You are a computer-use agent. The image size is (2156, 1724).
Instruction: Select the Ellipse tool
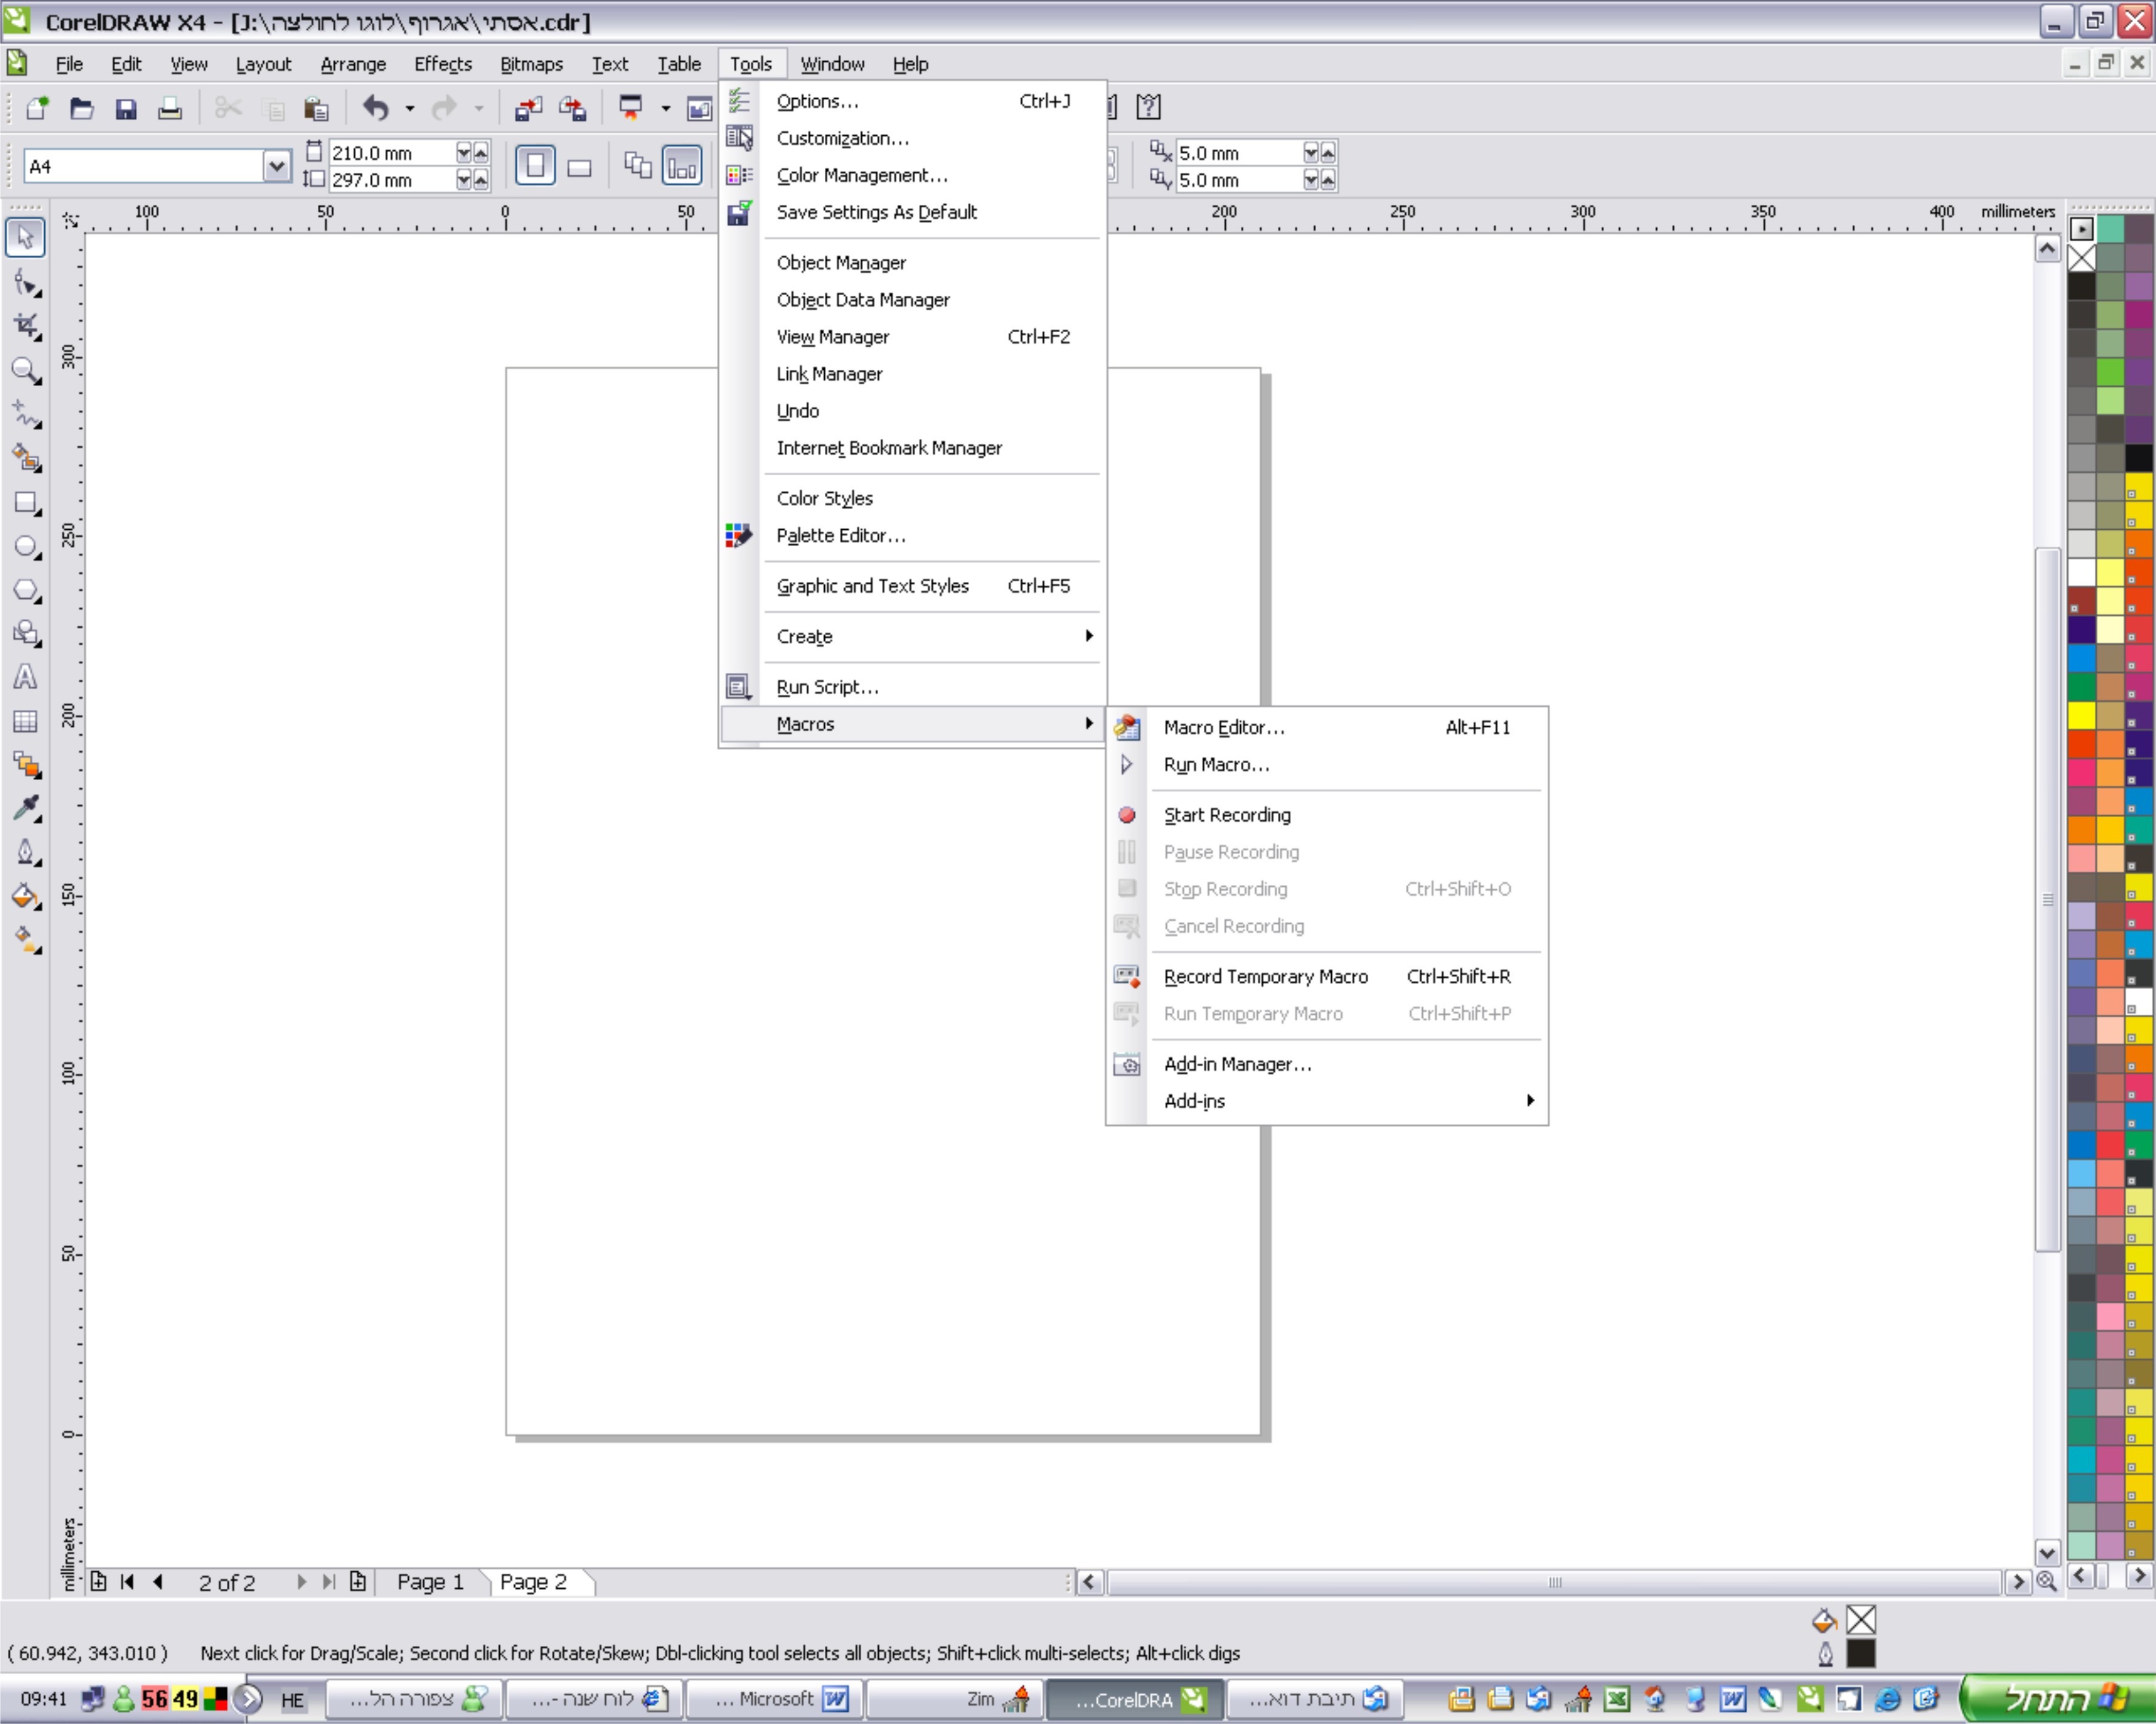(24, 546)
